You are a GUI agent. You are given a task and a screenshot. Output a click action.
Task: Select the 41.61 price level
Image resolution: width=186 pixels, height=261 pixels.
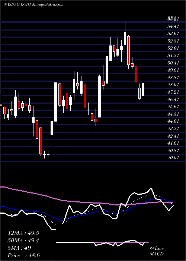pyautogui.click(x=173, y=143)
